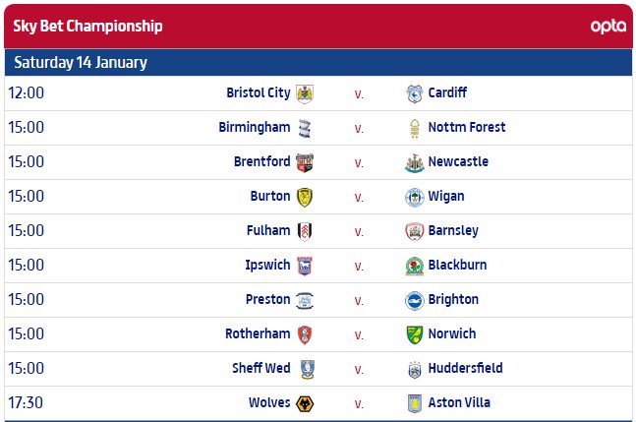
Task: Click the Cardiff bluebird crest
Action: 415,93
